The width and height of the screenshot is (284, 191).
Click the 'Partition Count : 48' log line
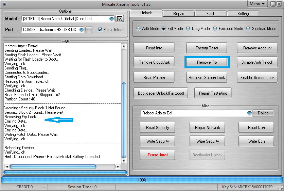[20, 99]
